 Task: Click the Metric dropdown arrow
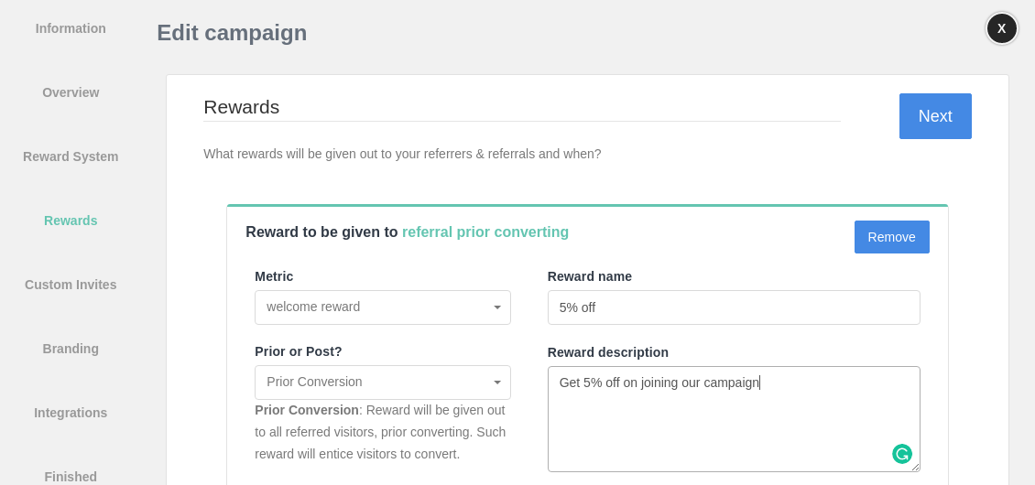(497, 307)
